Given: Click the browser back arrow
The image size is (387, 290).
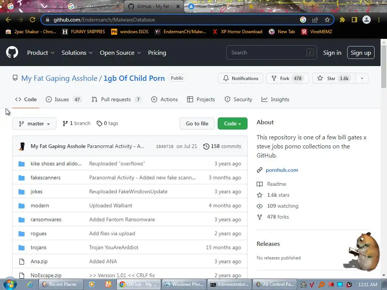Looking at the screenshot, I should pos(8,20).
